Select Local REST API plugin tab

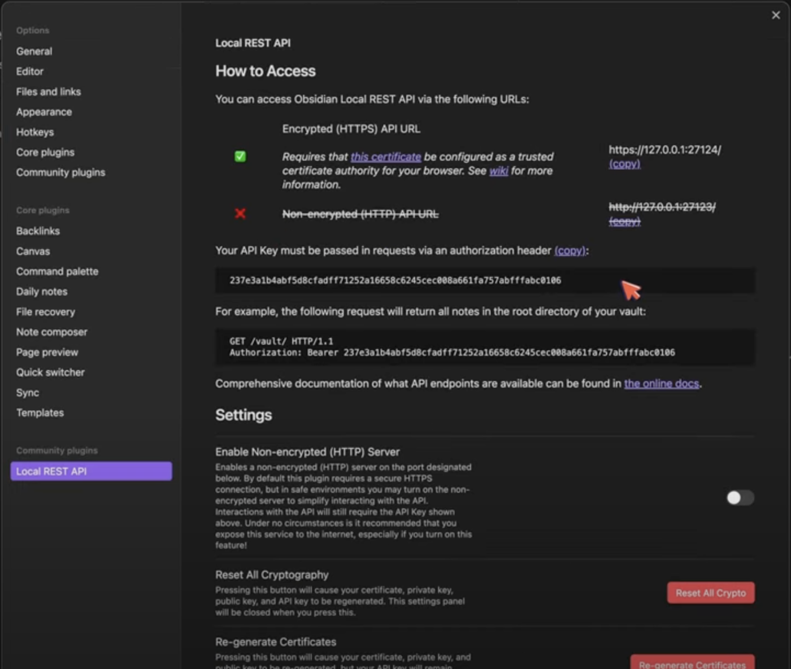coord(91,471)
